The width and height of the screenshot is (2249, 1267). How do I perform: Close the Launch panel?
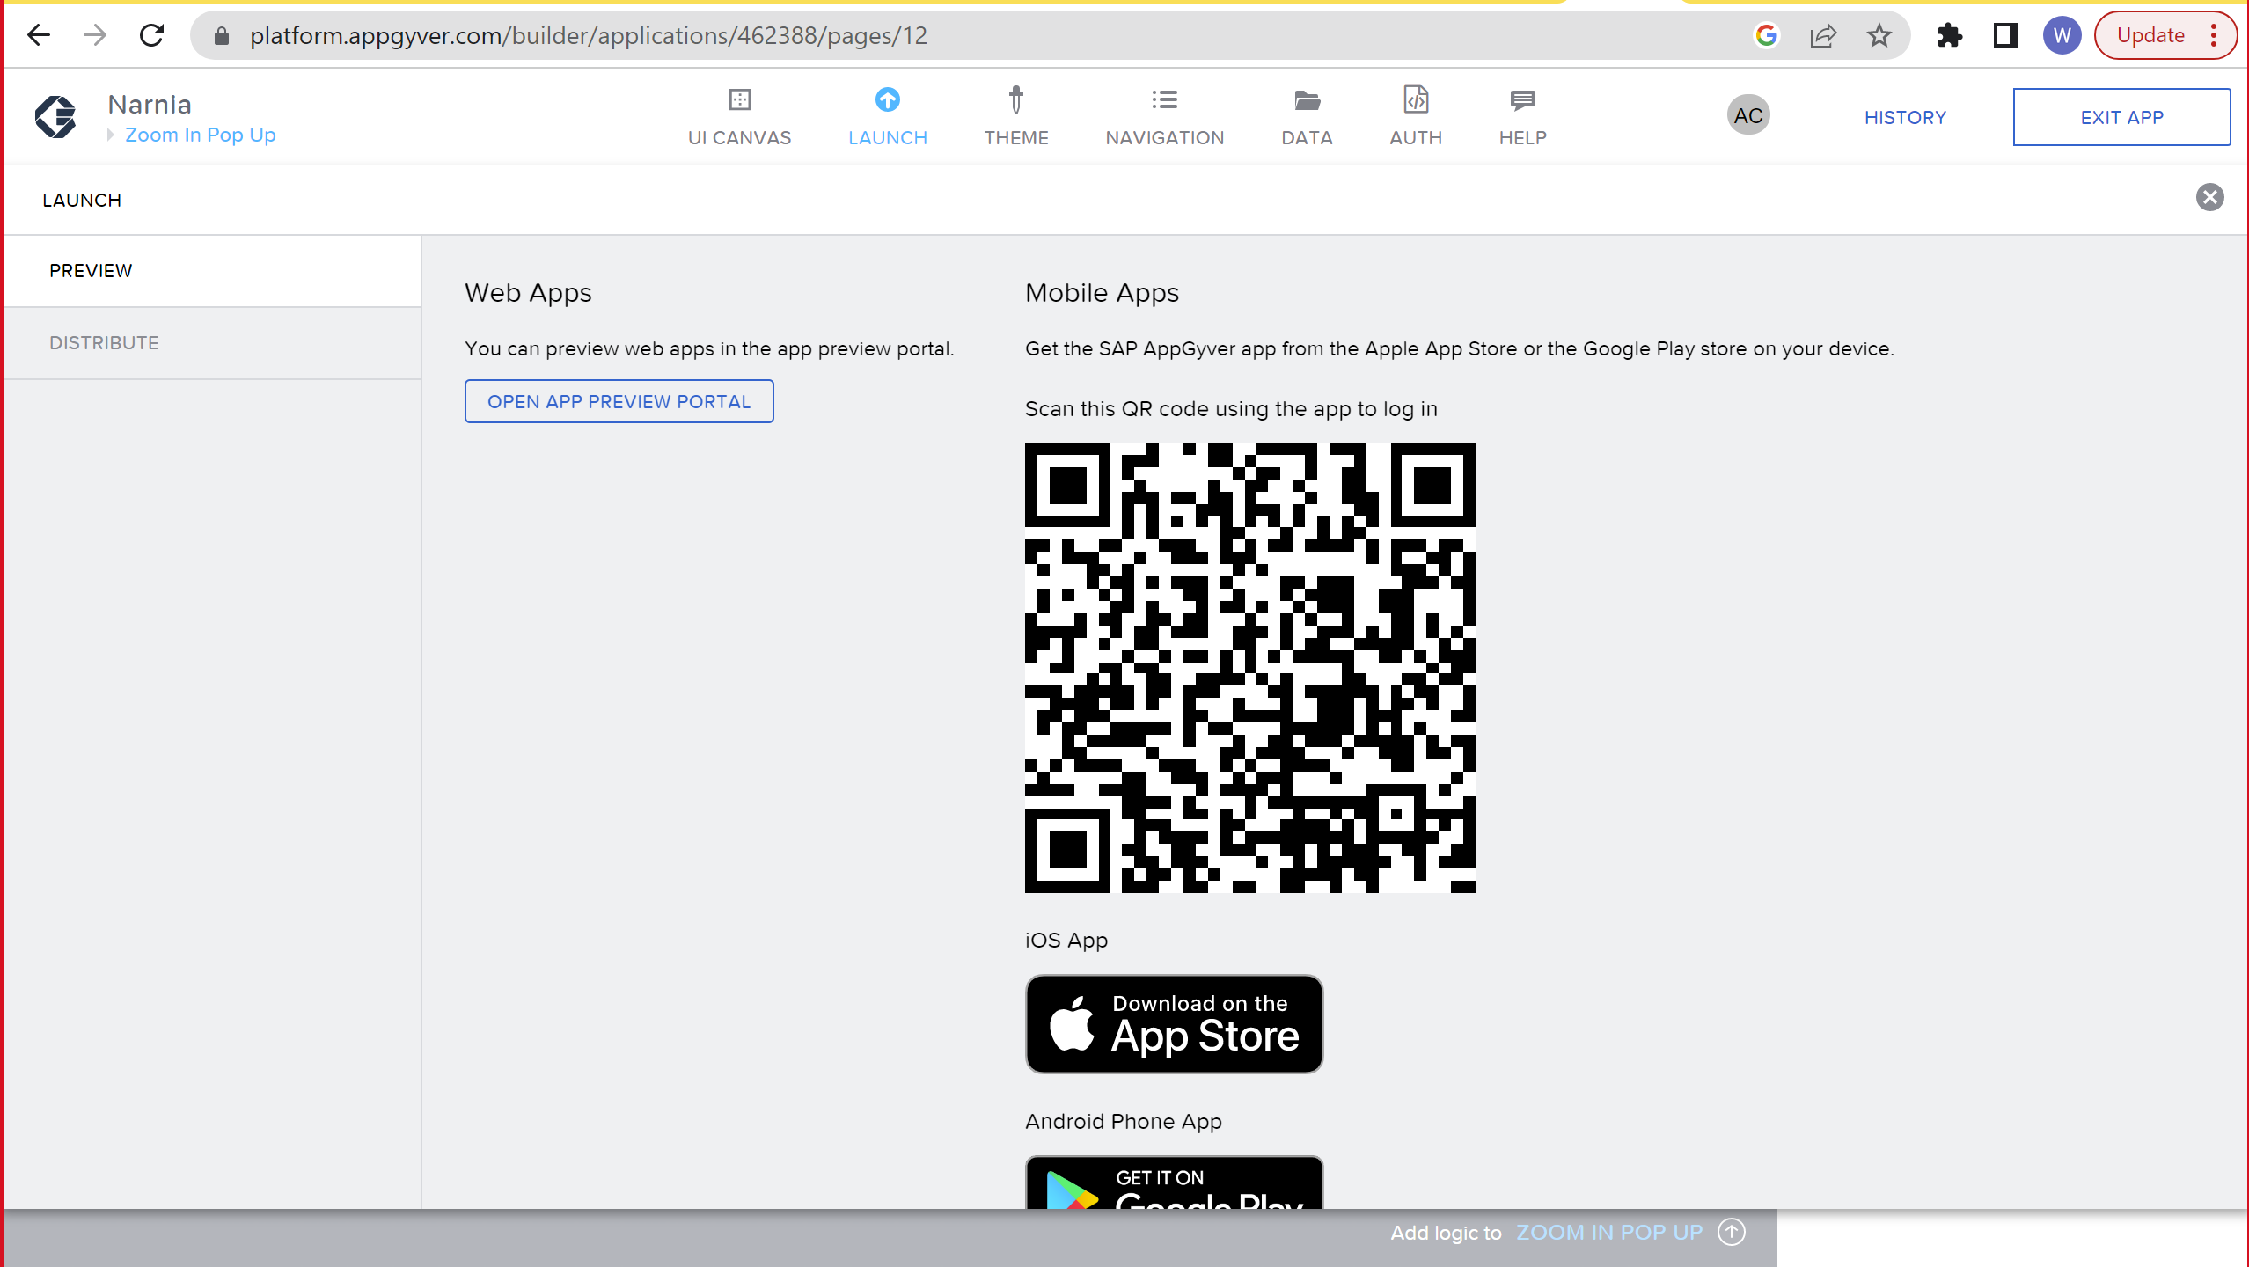point(2209,198)
